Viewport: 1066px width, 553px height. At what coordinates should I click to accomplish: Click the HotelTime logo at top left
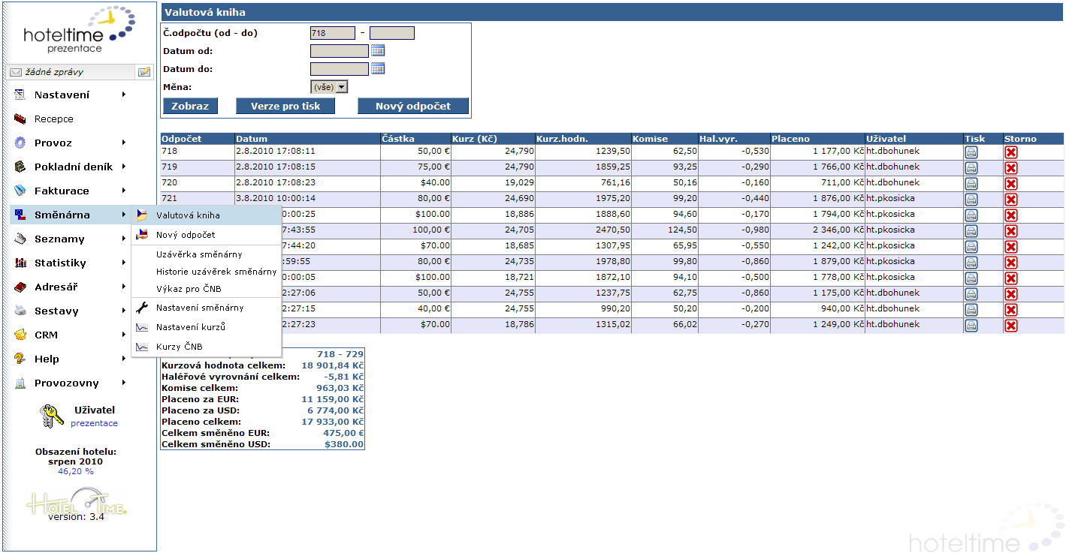click(x=80, y=30)
